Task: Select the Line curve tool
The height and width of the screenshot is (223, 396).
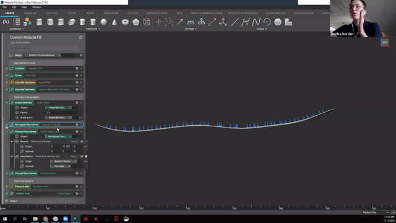Action: 235,22
